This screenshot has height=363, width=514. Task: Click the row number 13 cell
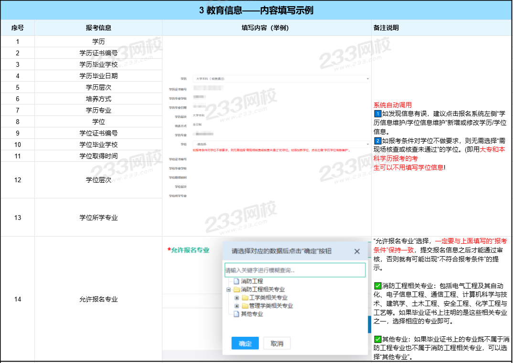17,218
